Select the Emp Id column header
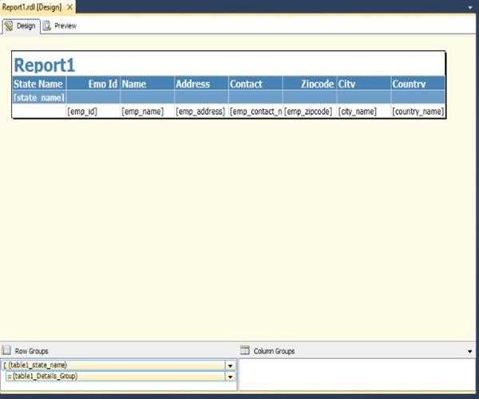The height and width of the screenshot is (399, 479). click(x=93, y=83)
